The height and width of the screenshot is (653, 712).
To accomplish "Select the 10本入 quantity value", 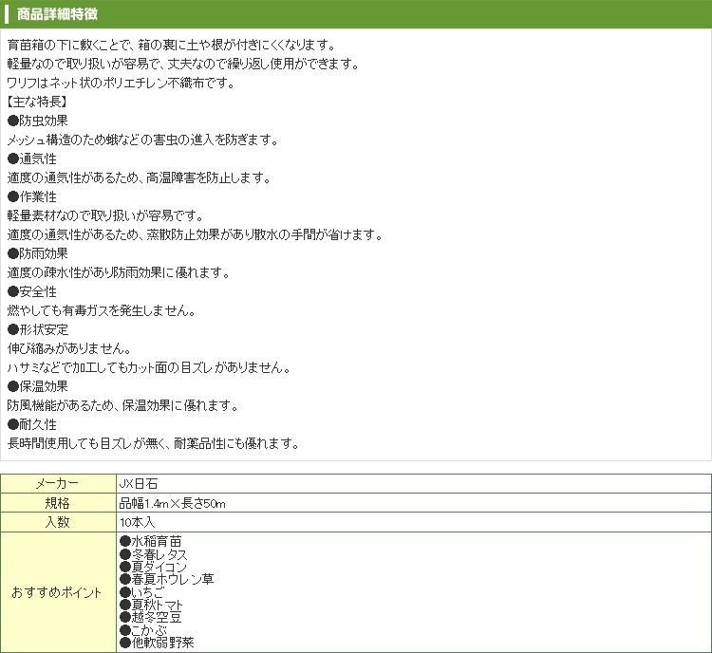I will pyautogui.click(x=138, y=522).
